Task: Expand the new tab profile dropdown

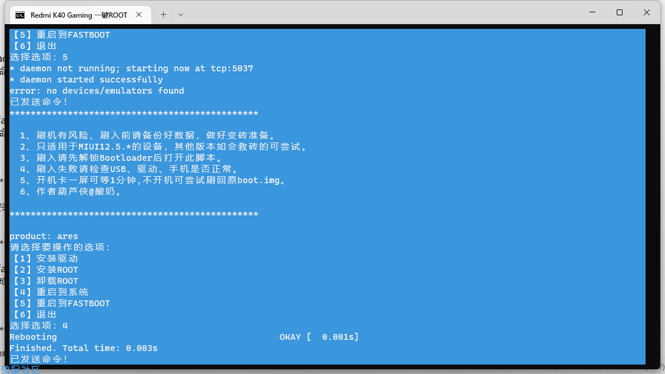Action: click(x=181, y=15)
